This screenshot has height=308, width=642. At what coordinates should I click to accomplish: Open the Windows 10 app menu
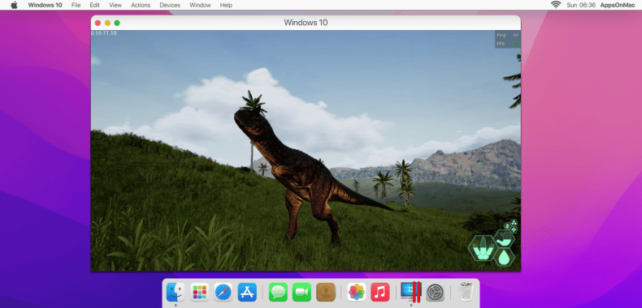click(x=45, y=5)
